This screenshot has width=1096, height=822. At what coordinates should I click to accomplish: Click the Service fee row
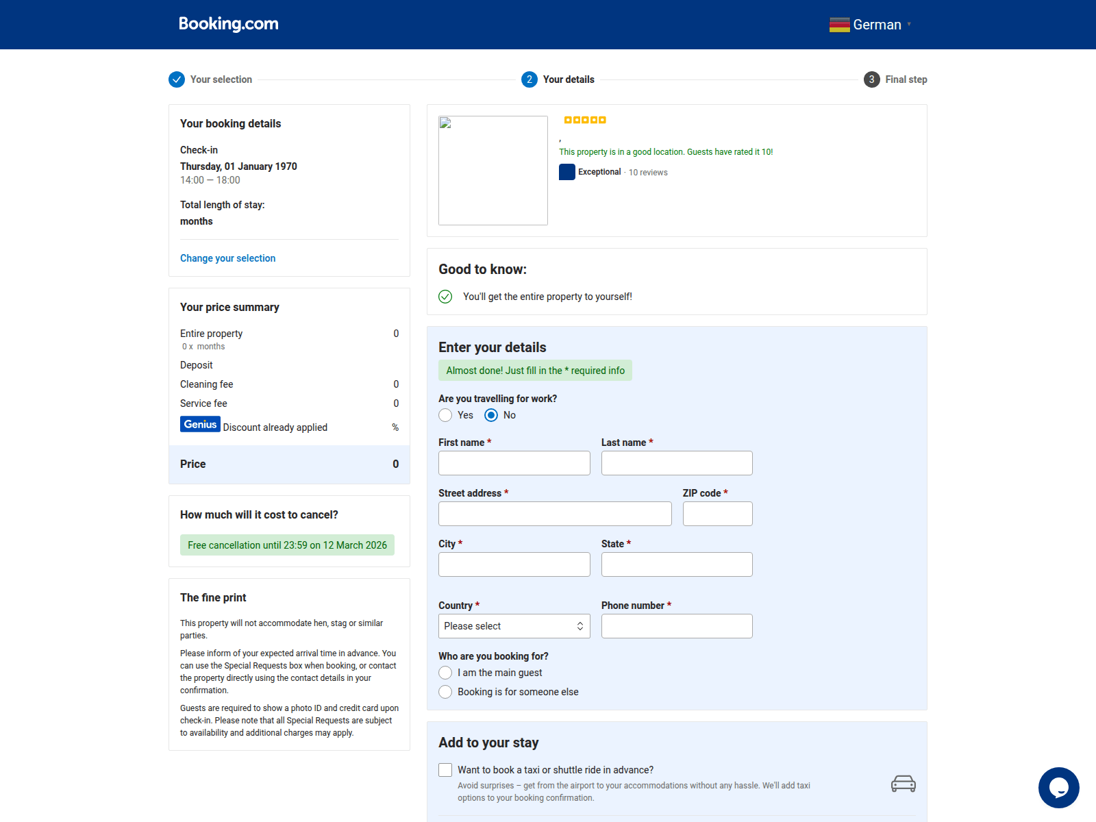pyautogui.click(x=289, y=403)
